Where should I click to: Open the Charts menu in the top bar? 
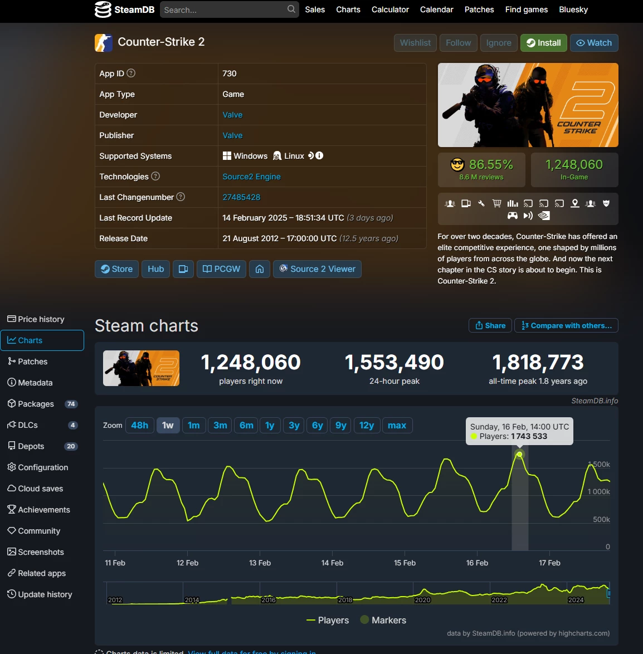click(348, 9)
